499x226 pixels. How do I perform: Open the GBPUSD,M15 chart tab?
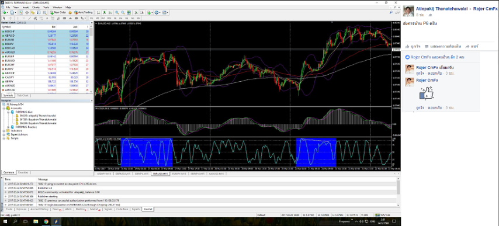click(123, 174)
